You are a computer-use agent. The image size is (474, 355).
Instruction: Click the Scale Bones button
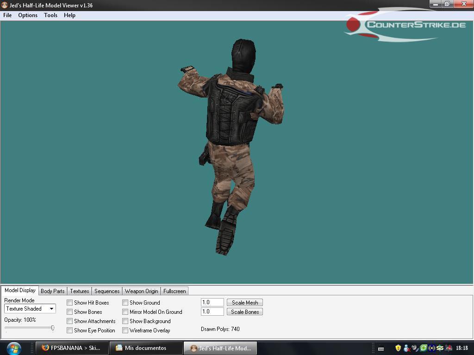[x=245, y=312]
